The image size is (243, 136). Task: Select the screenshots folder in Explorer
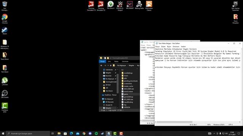[128, 83]
